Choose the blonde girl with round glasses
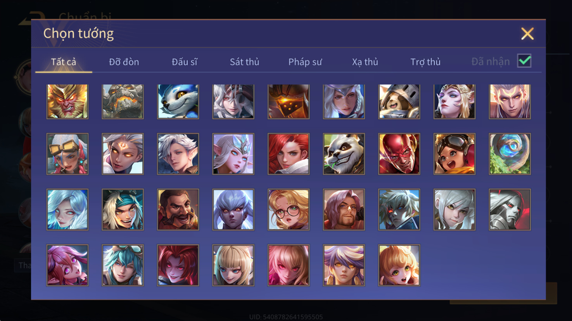 pos(289,209)
